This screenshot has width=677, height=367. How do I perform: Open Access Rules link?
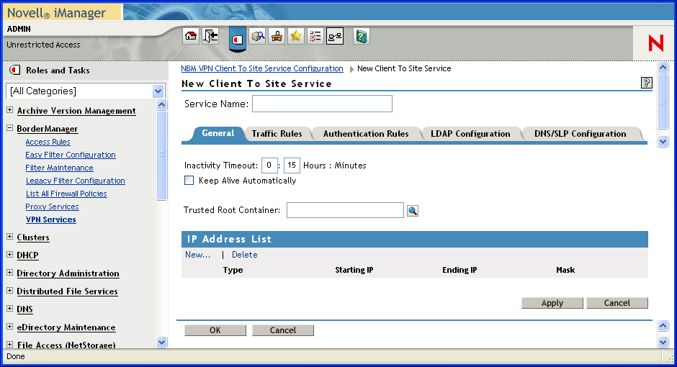[48, 142]
